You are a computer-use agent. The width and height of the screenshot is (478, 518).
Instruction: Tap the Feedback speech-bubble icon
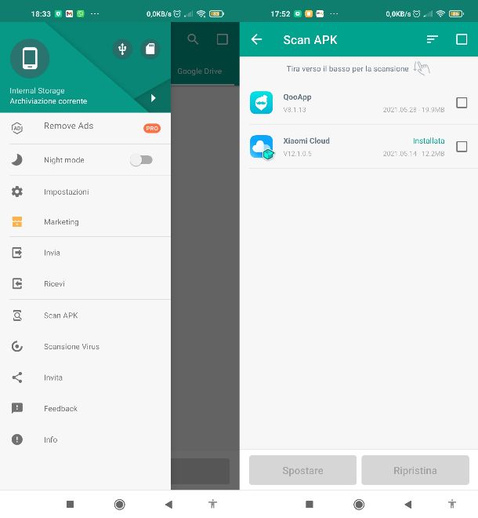click(17, 408)
